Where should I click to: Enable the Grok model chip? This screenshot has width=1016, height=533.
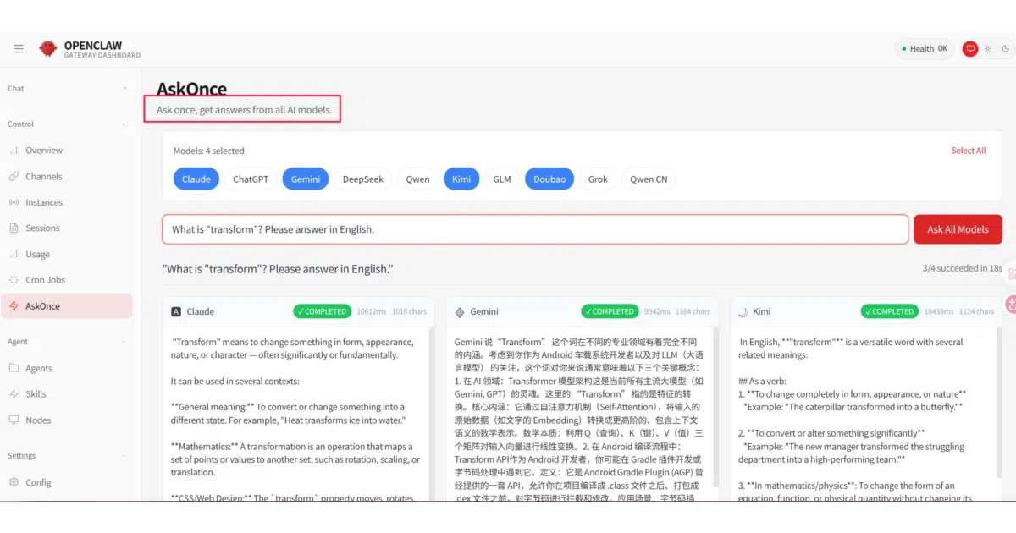pos(599,179)
